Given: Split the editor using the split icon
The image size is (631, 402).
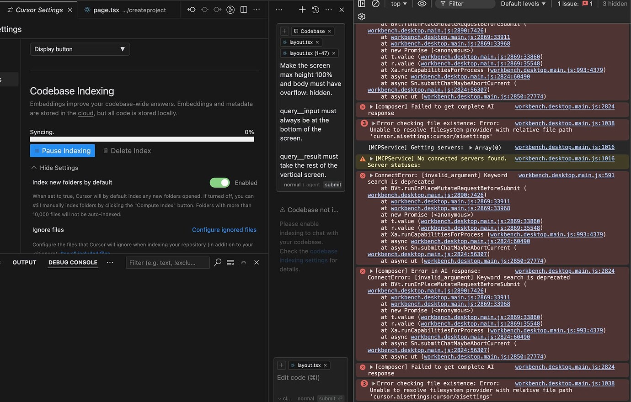Looking at the screenshot, I should [x=244, y=9].
